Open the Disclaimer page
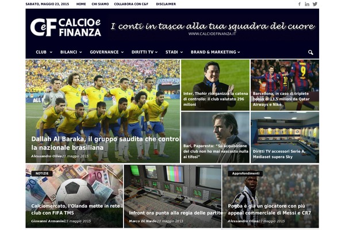The width and height of the screenshot is (345, 230). click(166, 4)
